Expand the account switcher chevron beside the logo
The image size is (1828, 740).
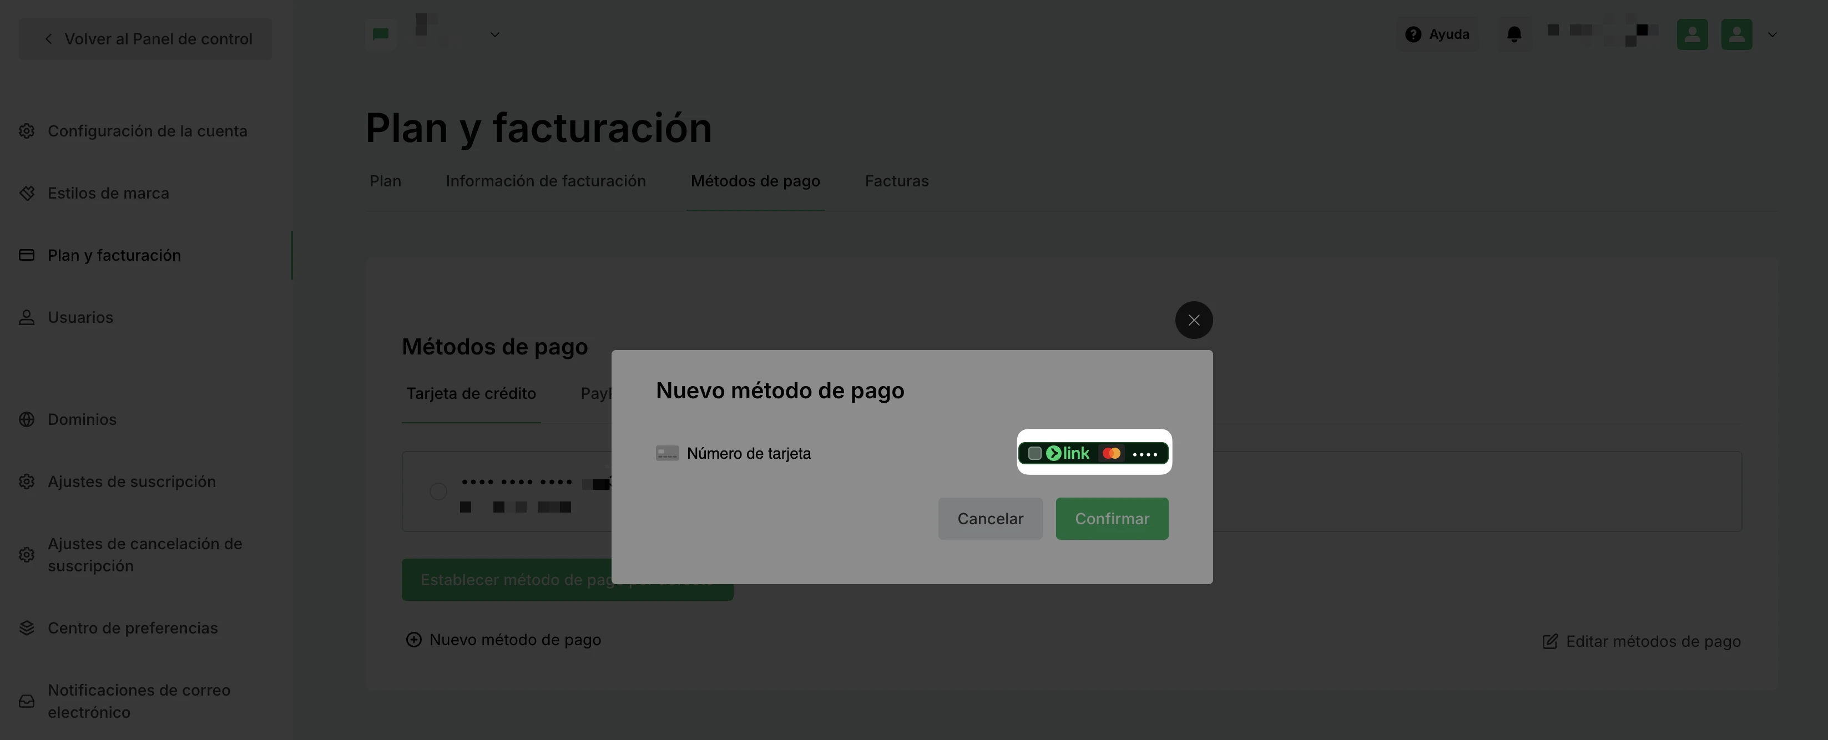click(x=496, y=34)
